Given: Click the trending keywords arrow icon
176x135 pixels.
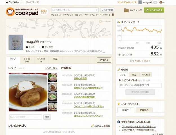Looking at the screenshot, I should (x=113, y=15).
